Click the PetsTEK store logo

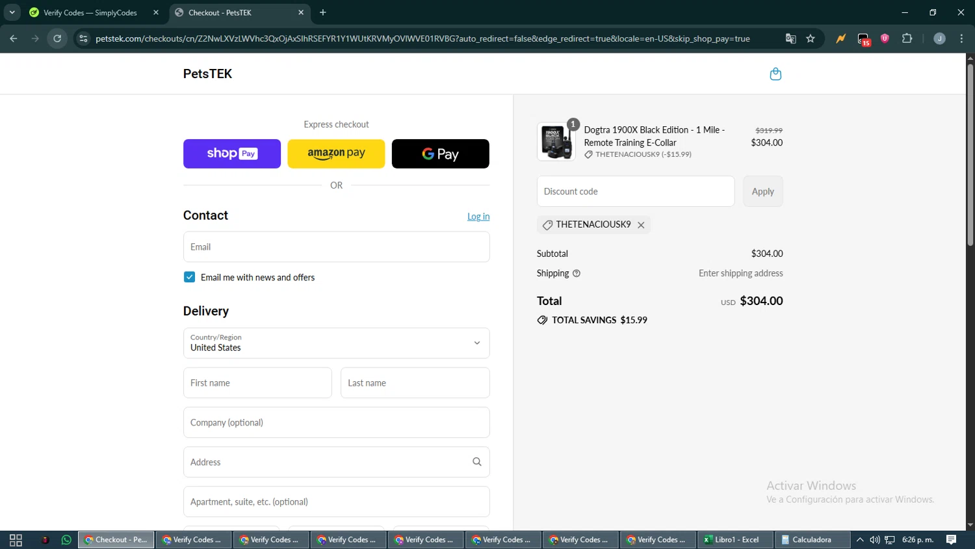coord(207,74)
